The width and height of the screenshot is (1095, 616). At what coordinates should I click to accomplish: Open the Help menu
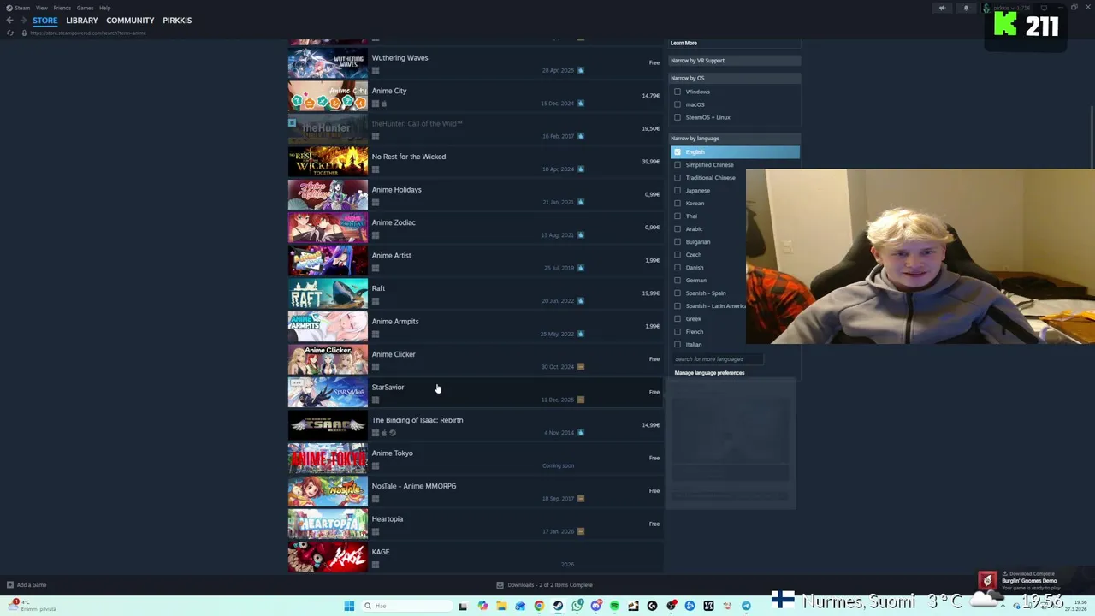104,8
